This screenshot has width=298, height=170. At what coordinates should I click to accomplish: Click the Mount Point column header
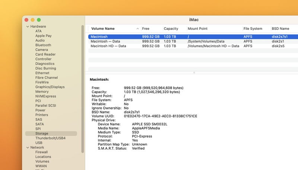coord(197,29)
